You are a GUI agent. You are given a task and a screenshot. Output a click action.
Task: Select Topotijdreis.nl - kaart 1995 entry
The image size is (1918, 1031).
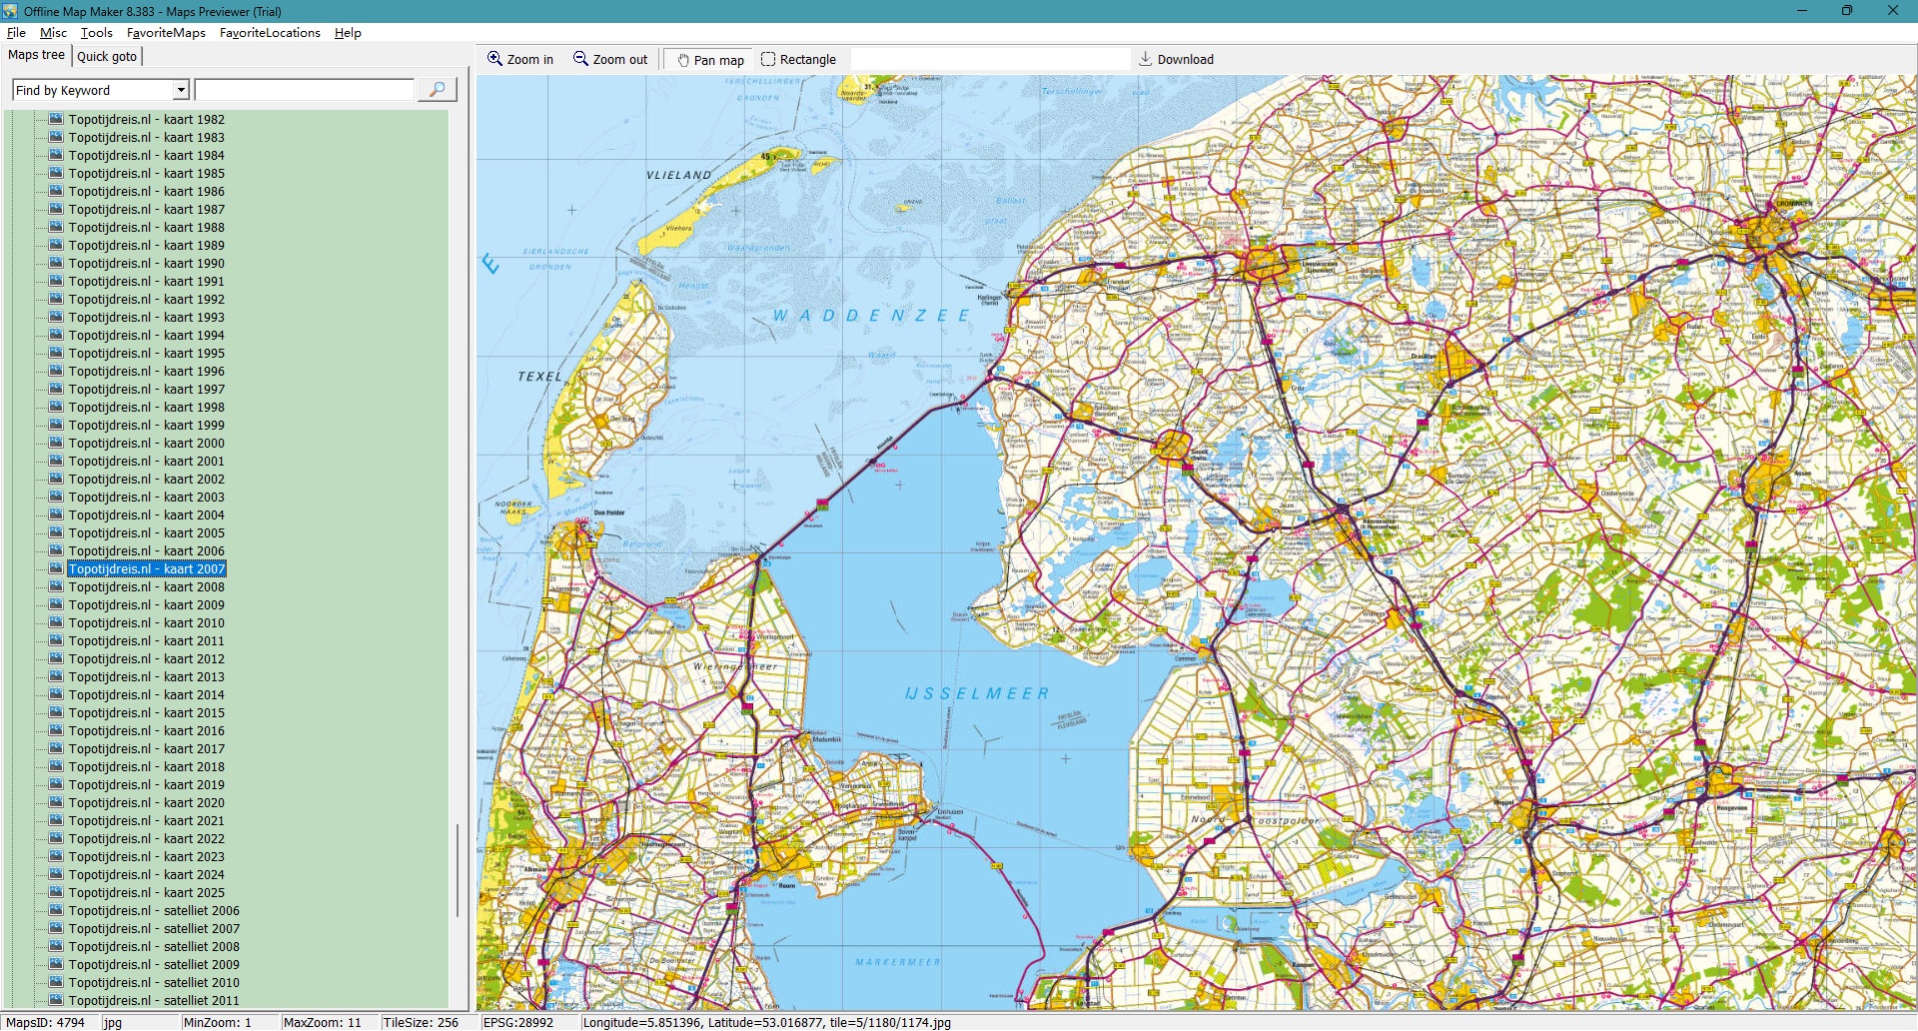tap(146, 353)
